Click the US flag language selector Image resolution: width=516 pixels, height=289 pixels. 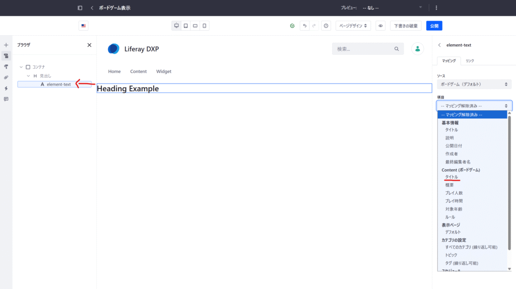coord(83,26)
